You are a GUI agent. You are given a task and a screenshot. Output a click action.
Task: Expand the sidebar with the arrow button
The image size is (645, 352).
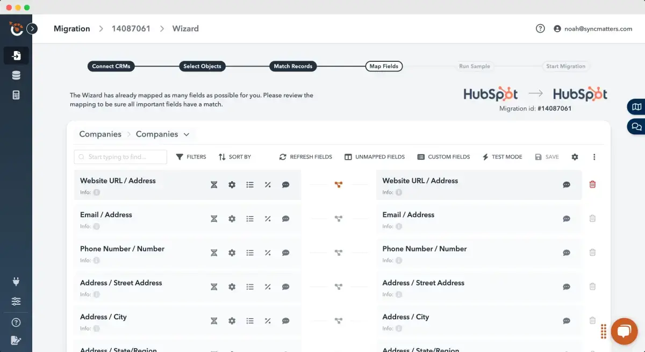pyautogui.click(x=32, y=28)
